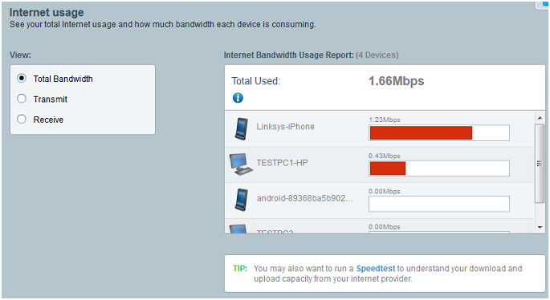Click the TESTPC1-HP device name

click(282, 163)
